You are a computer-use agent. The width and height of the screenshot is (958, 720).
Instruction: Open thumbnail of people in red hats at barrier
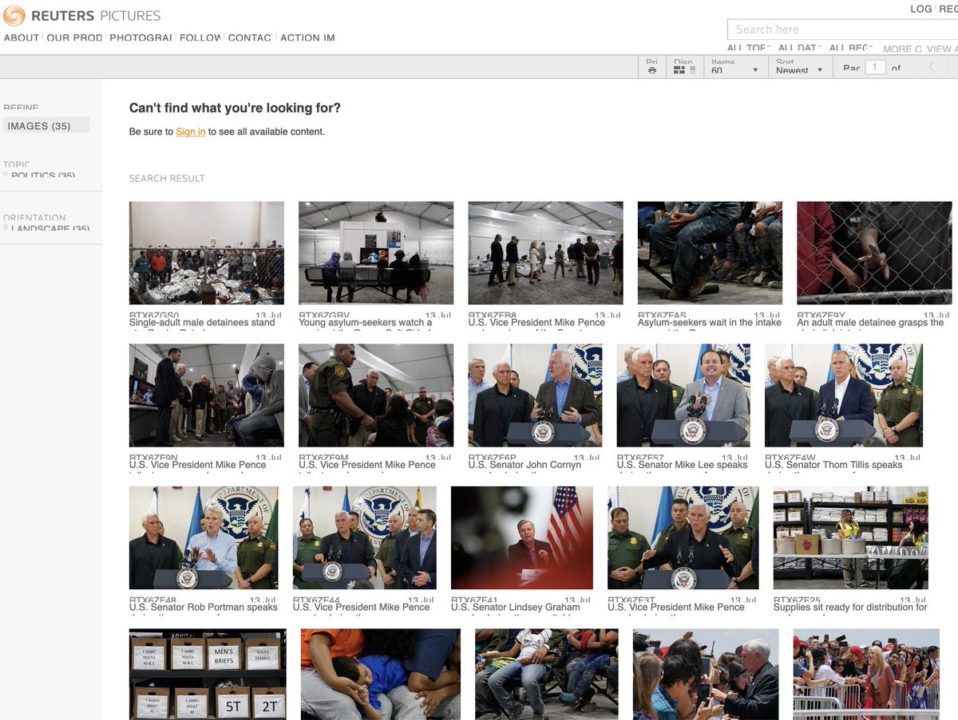tap(866, 675)
